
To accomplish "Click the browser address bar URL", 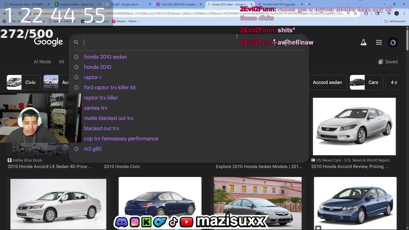I will [x=189, y=13].
